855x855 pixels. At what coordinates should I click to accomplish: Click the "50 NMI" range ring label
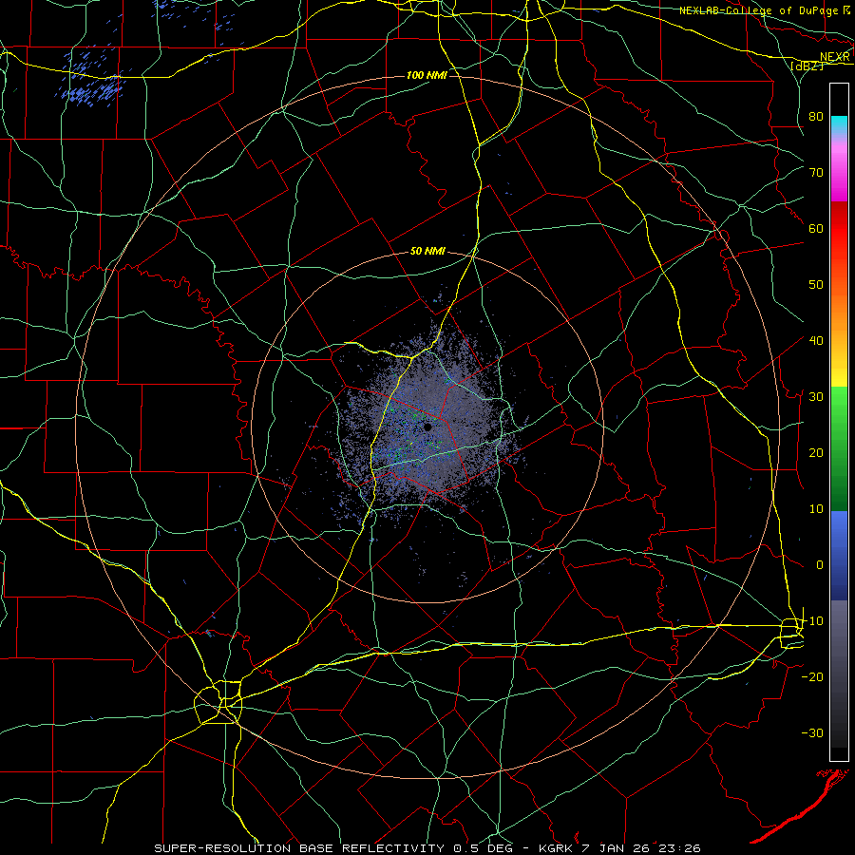coord(427,252)
